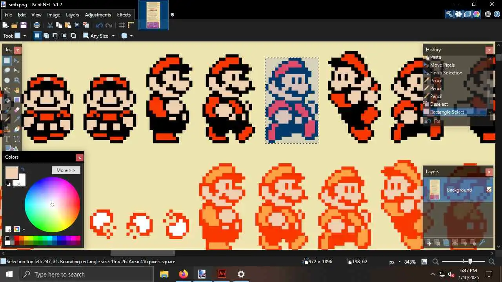Select the Ellipse Select tool
Image resolution: width=502 pixels, height=282 pixels.
pyautogui.click(x=7, y=80)
